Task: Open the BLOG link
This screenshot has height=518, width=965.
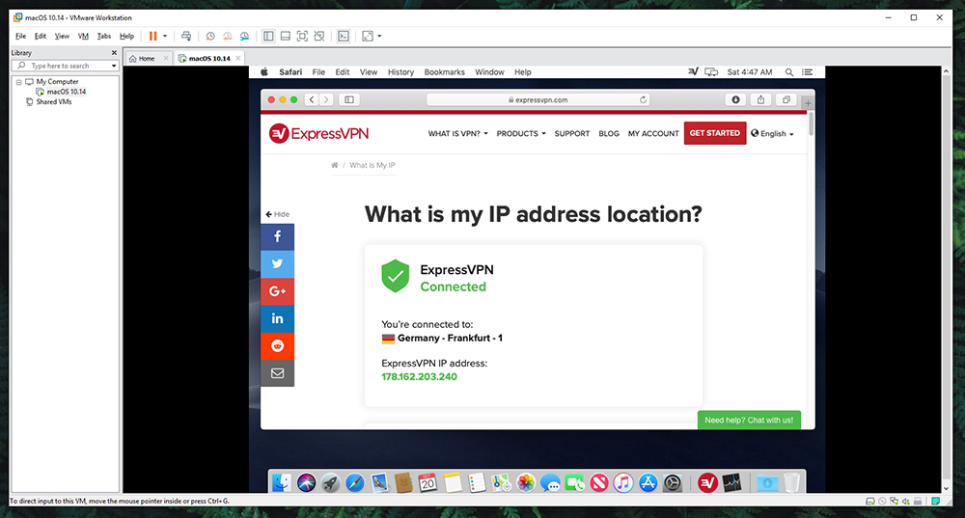Action: click(609, 133)
